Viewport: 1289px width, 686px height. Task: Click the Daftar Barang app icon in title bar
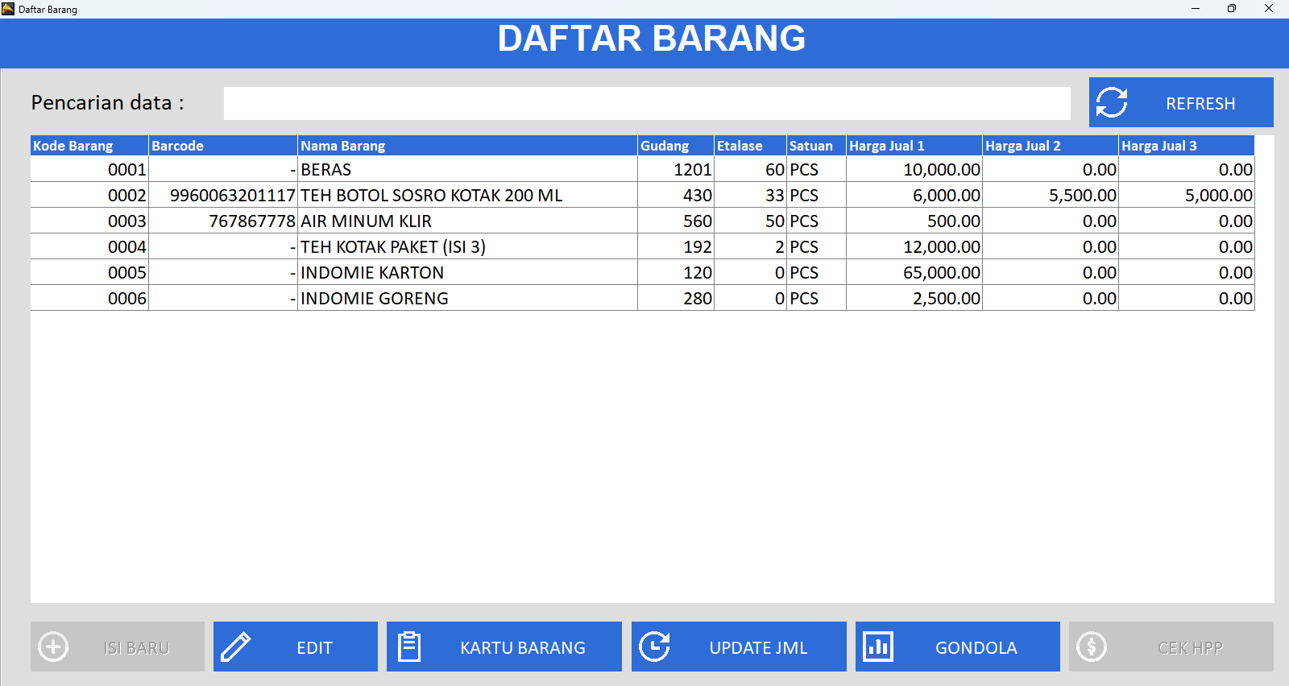[x=8, y=9]
